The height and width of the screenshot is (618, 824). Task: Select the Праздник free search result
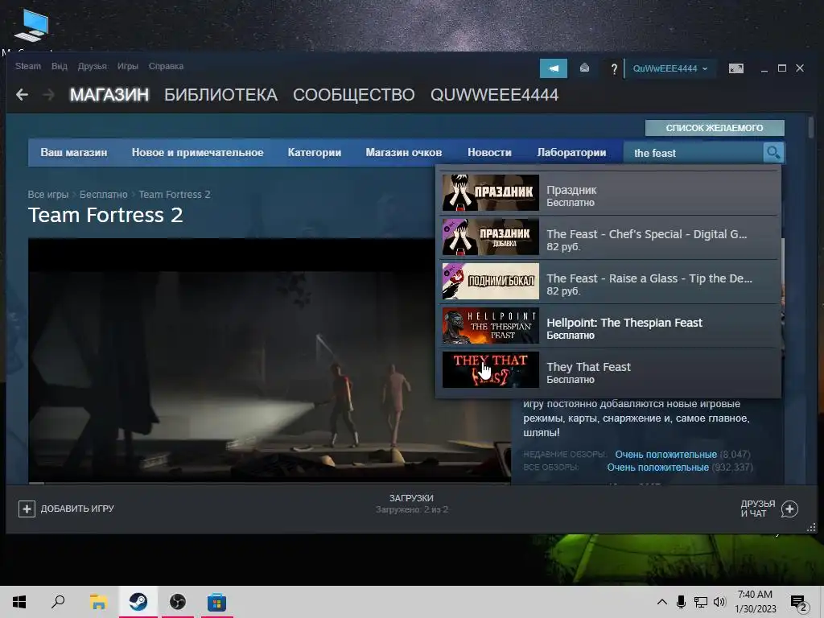608,193
